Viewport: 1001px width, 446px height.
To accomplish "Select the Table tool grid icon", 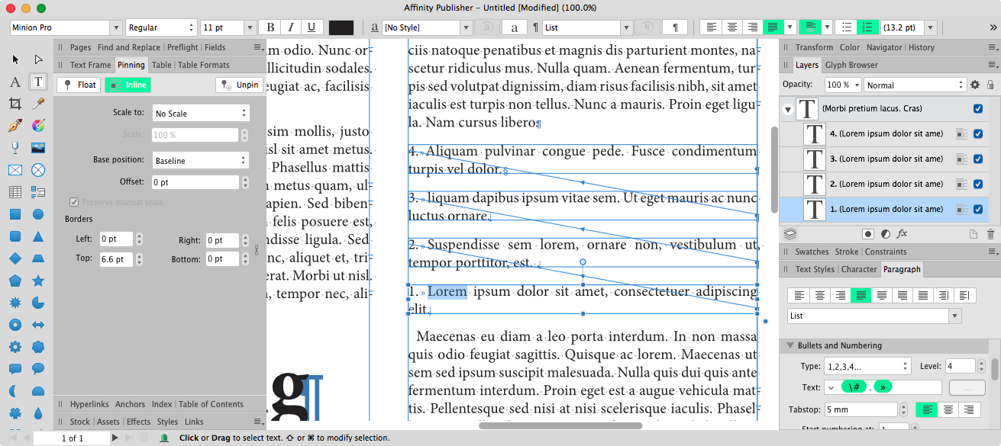I will coord(15,191).
